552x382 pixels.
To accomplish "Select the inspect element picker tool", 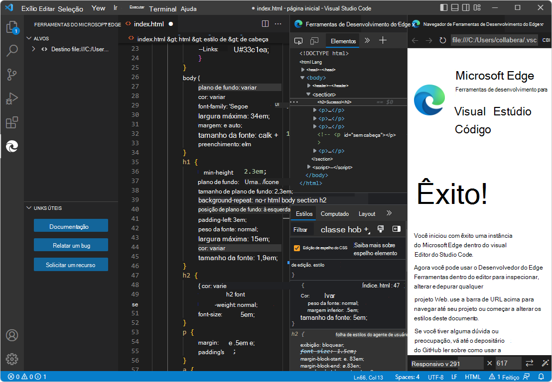I will pyautogui.click(x=299, y=40).
